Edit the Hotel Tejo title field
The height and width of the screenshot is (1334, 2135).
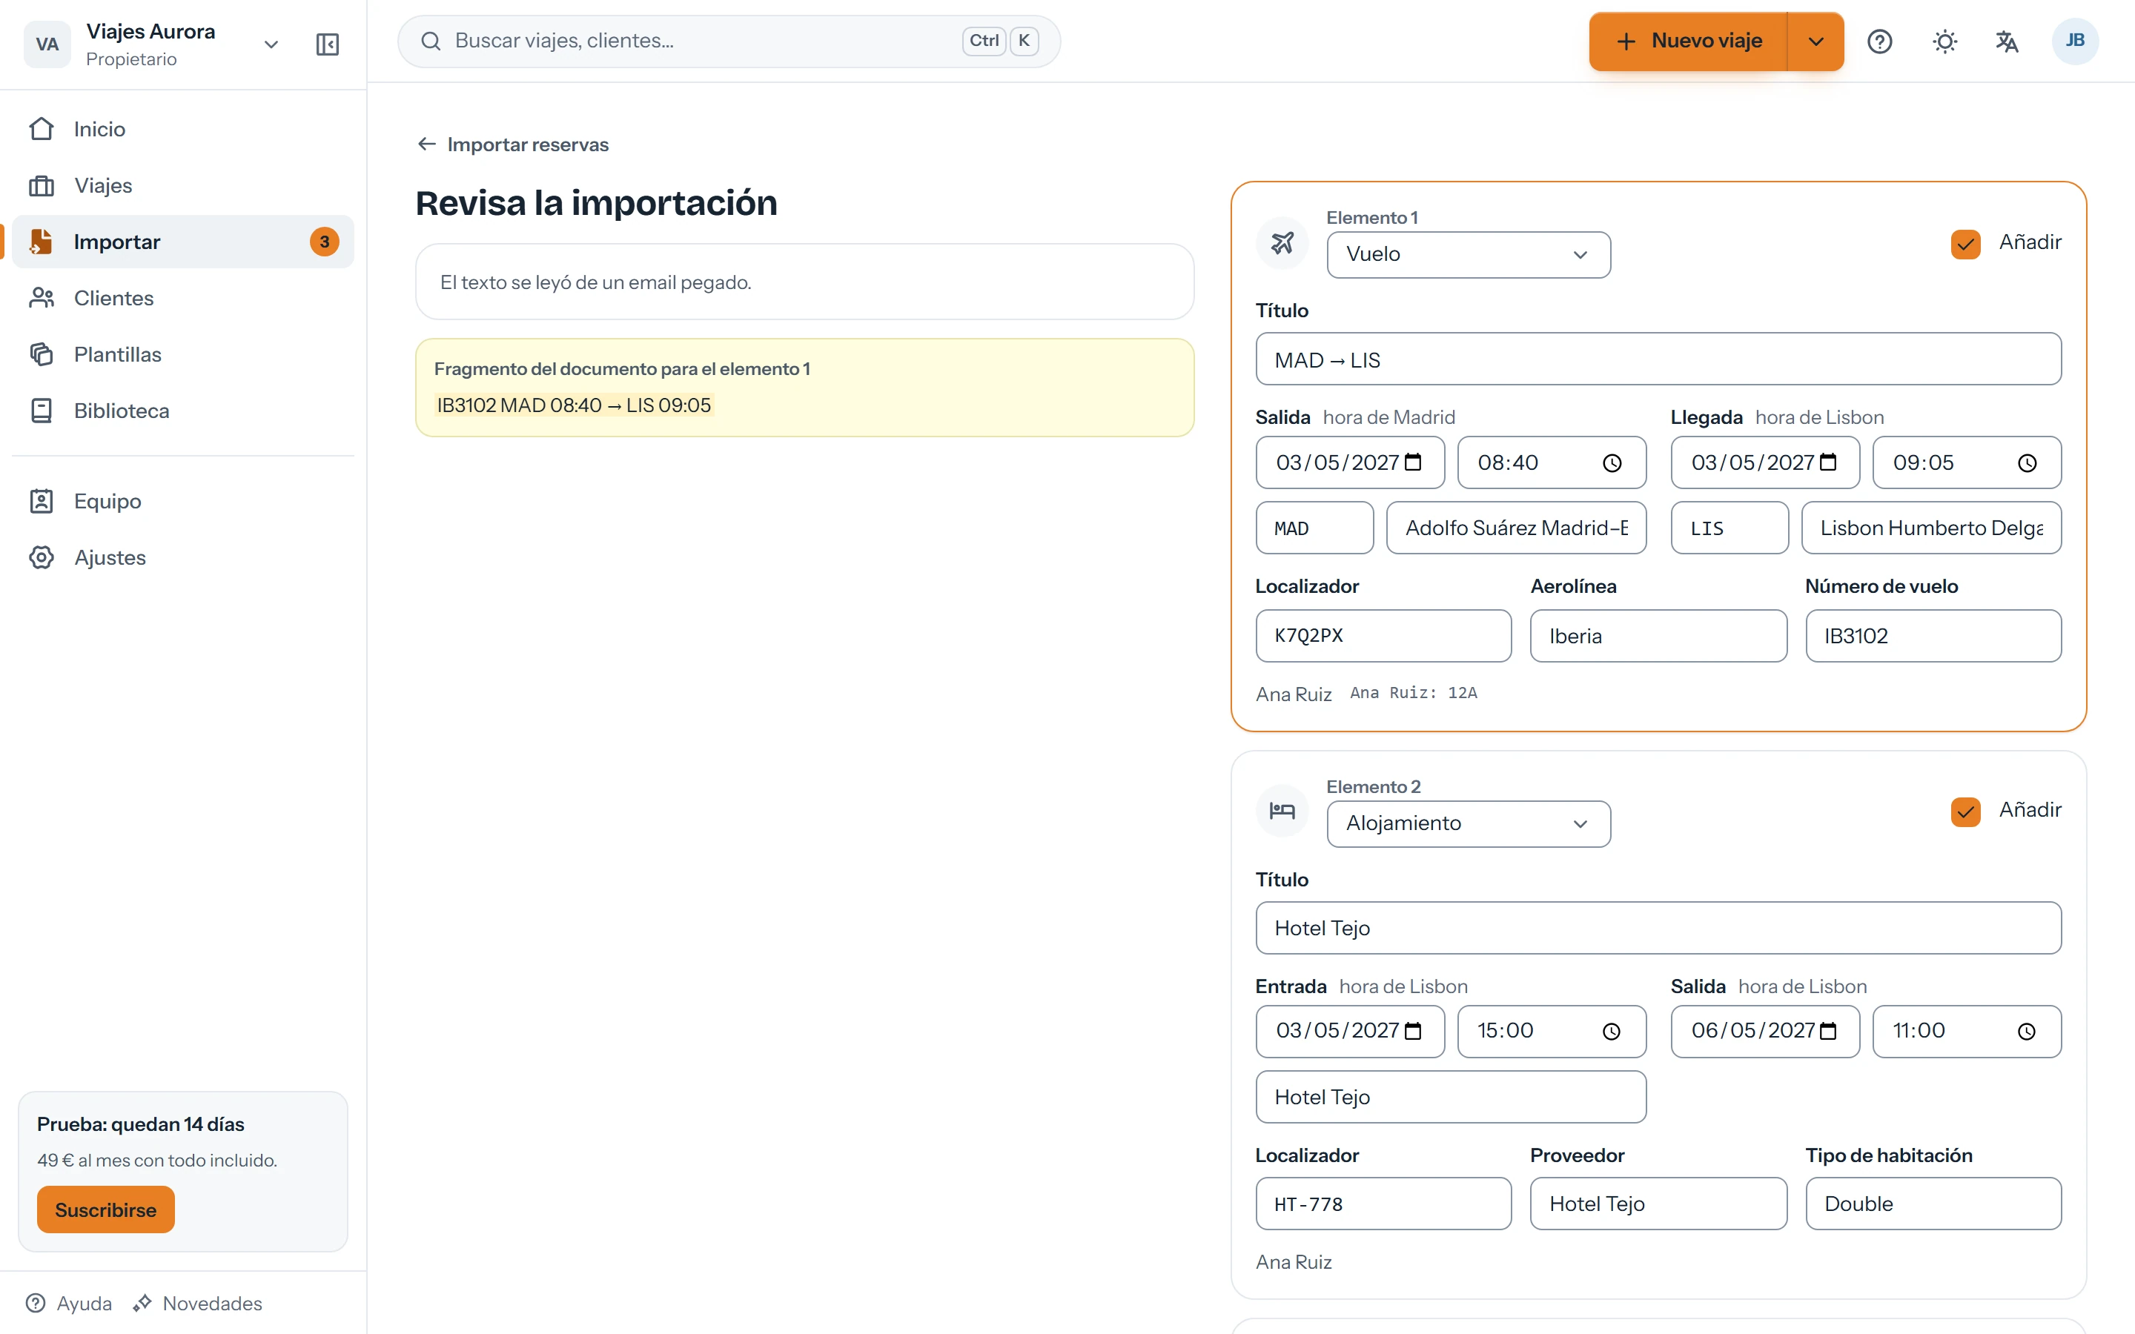(1658, 927)
